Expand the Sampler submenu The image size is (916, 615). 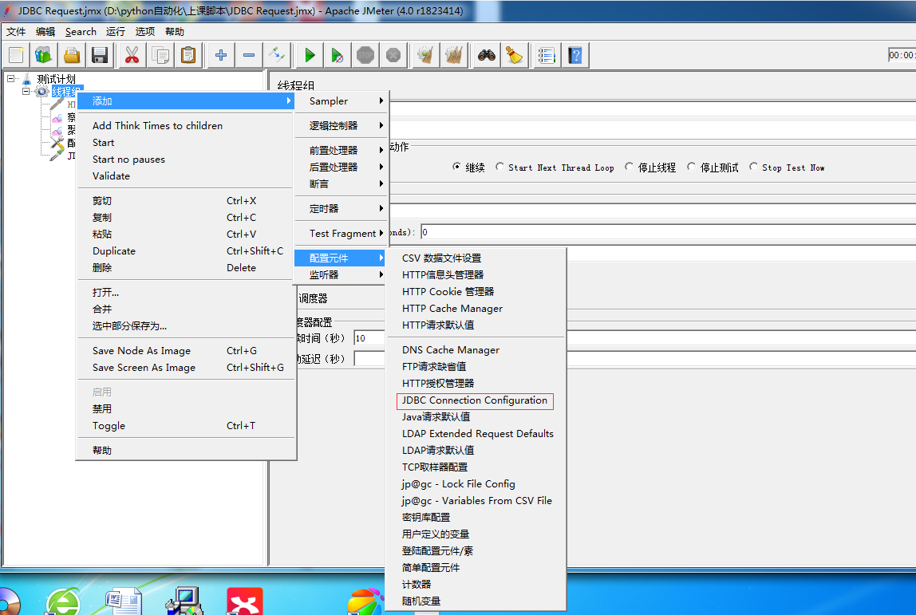point(340,101)
